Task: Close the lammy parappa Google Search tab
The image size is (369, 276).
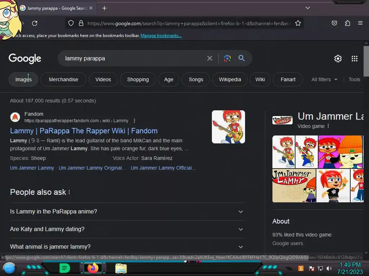Action: (91, 8)
